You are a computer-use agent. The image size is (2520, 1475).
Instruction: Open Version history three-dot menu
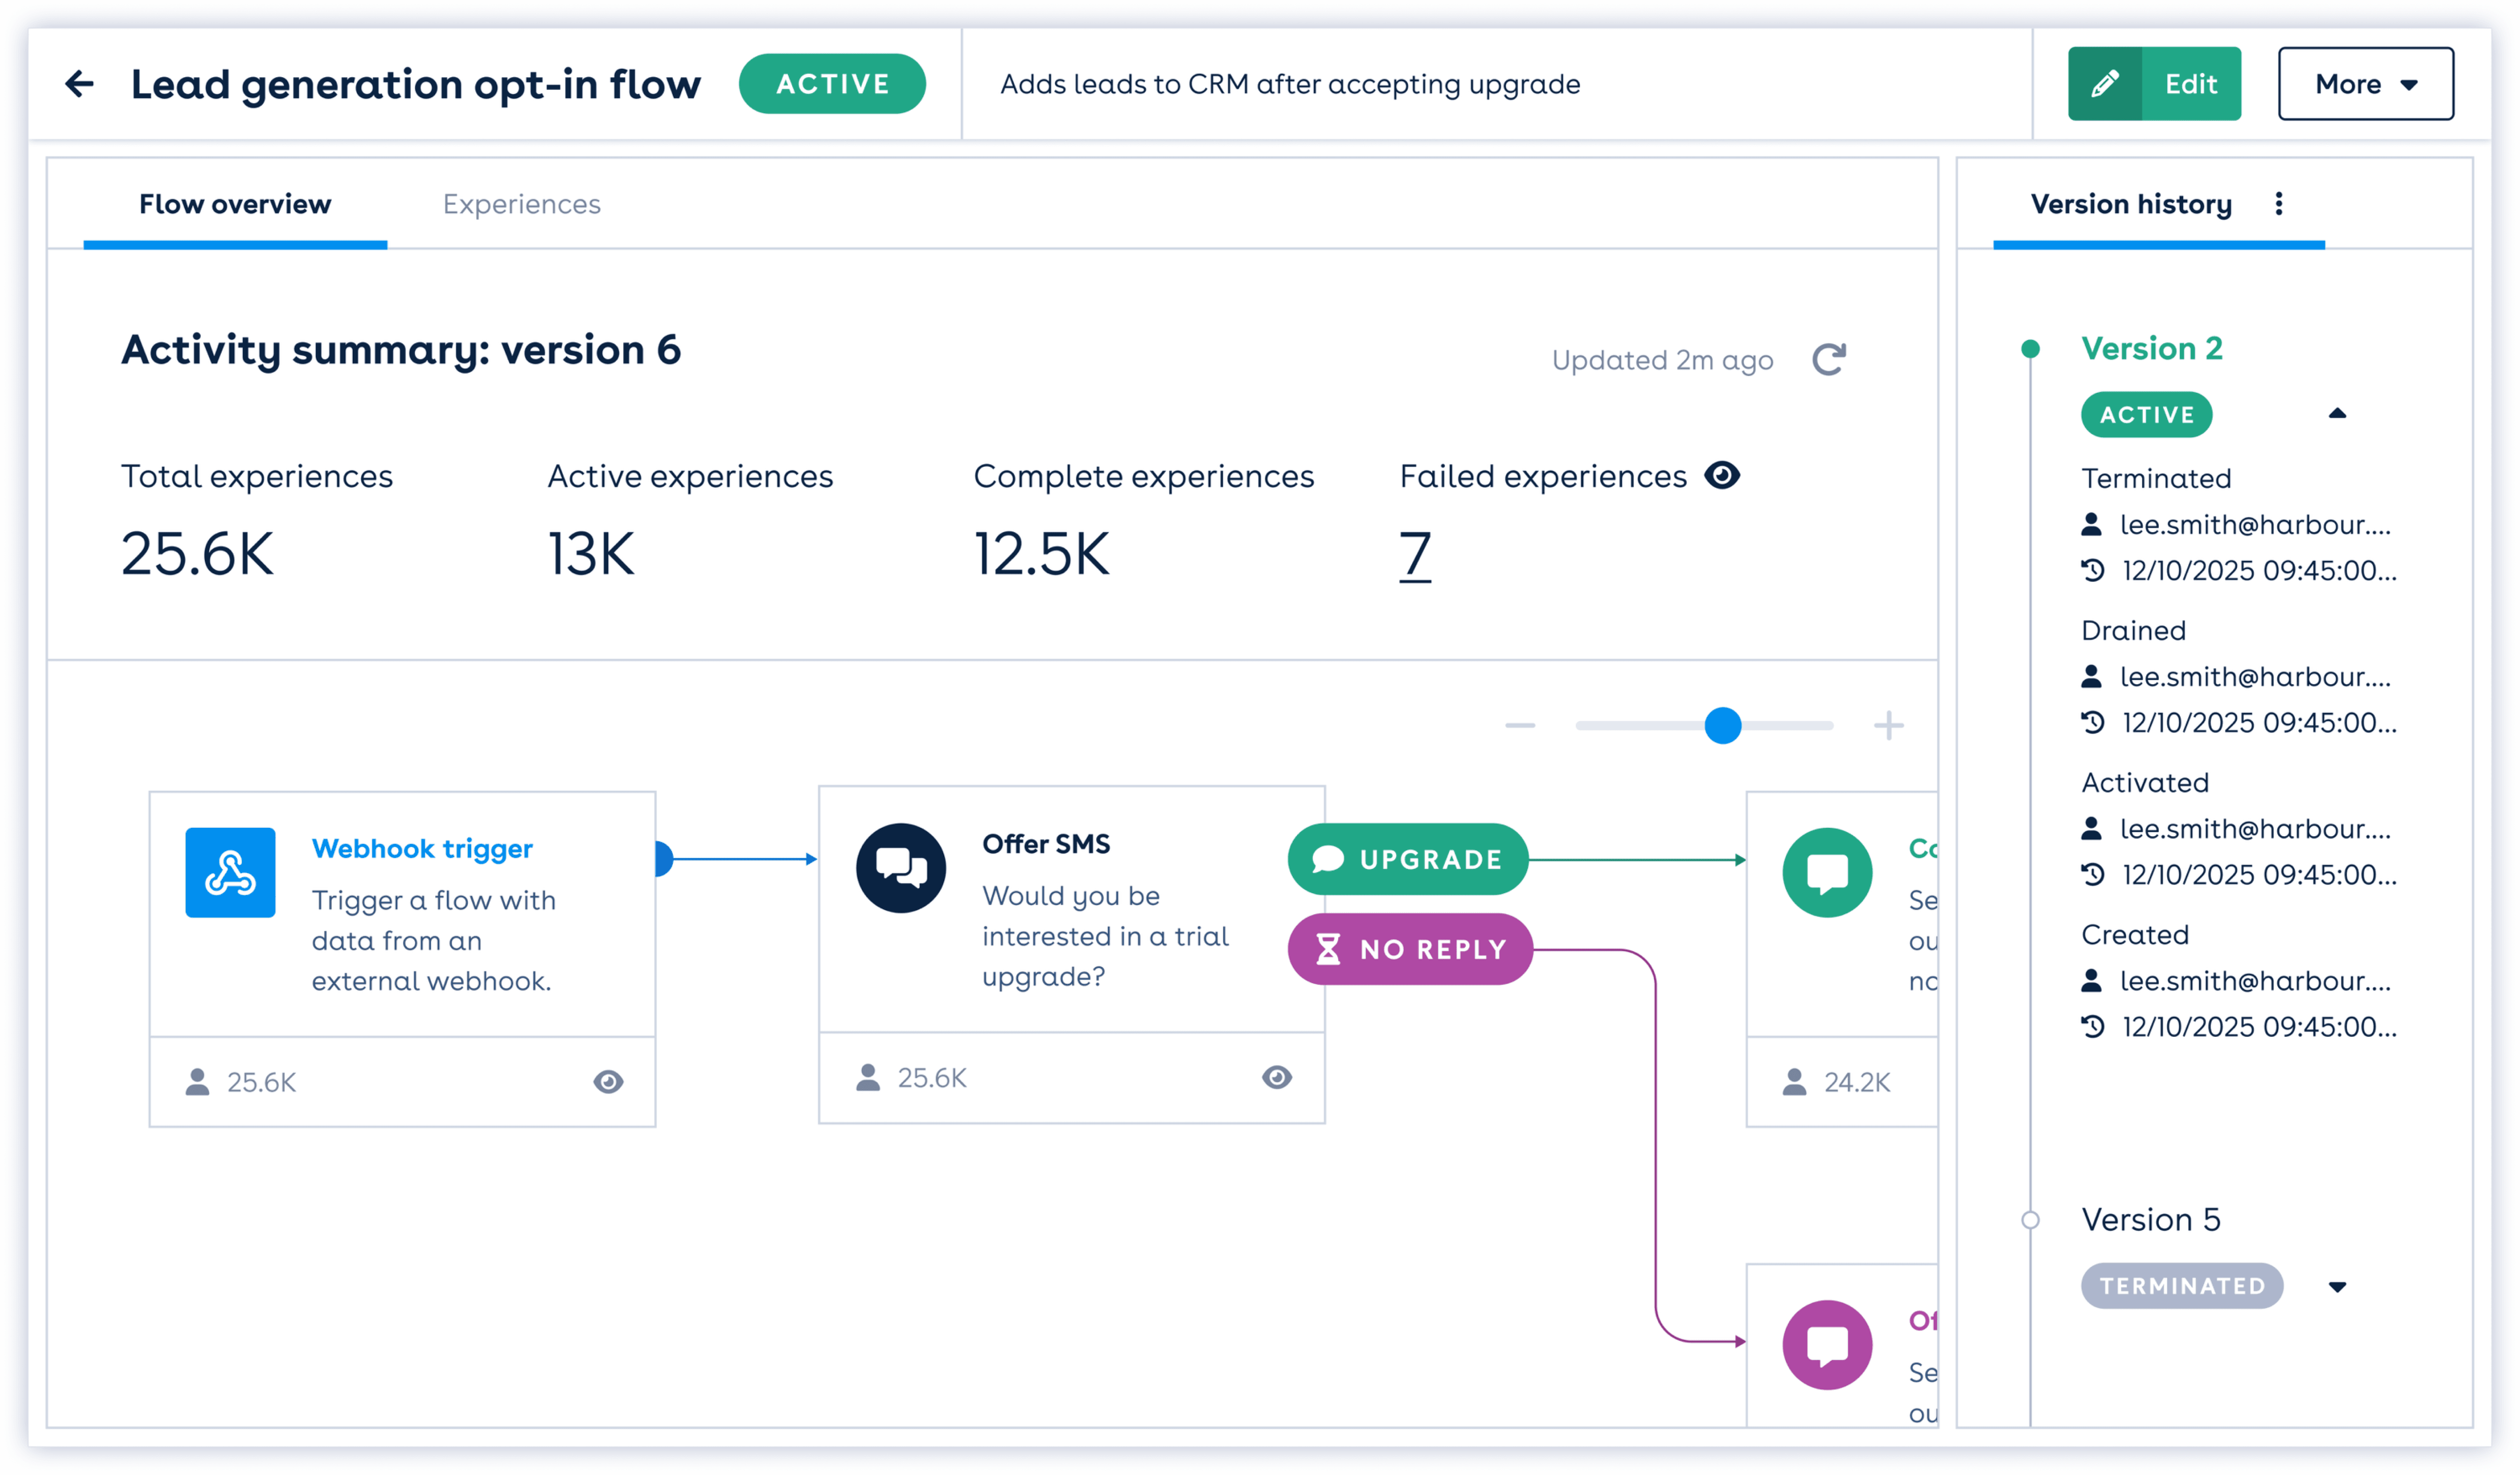[x=2279, y=204]
